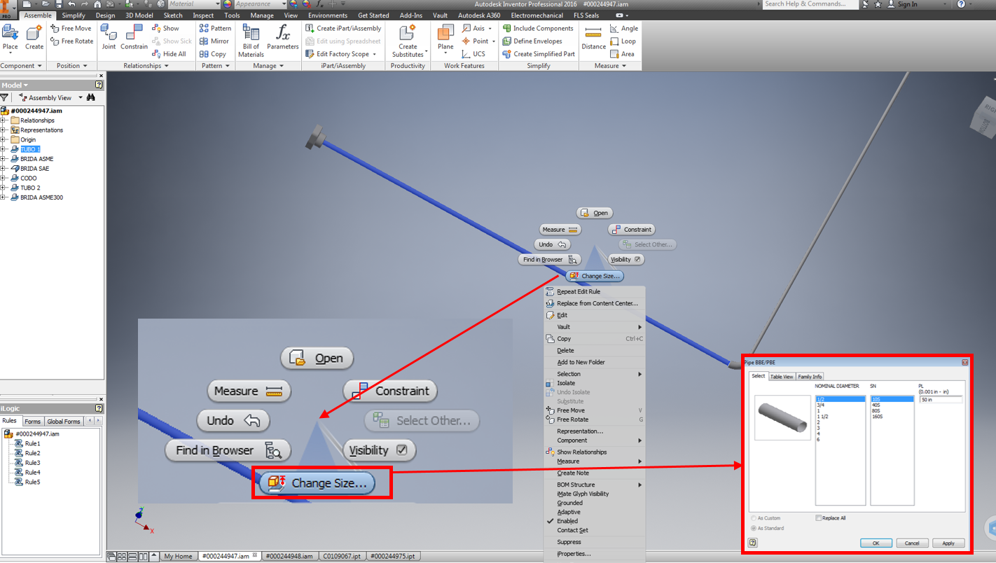Switch to the 3D Model ribbon tab
Screen dimensions: 996x563
coord(139,15)
